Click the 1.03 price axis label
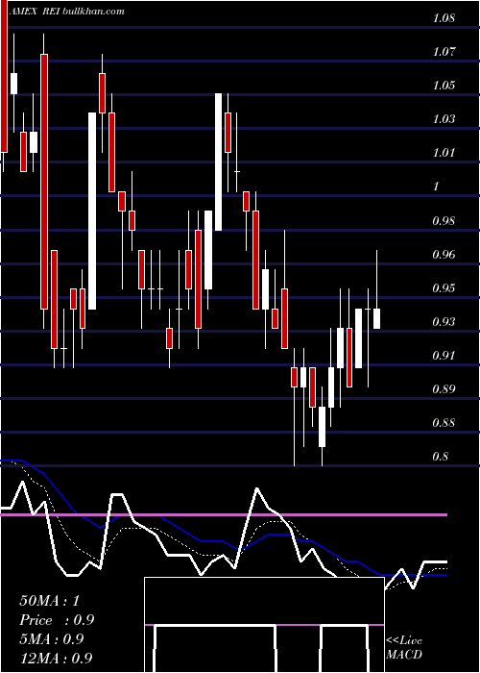 pyautogui.click(x=444, y=120)
